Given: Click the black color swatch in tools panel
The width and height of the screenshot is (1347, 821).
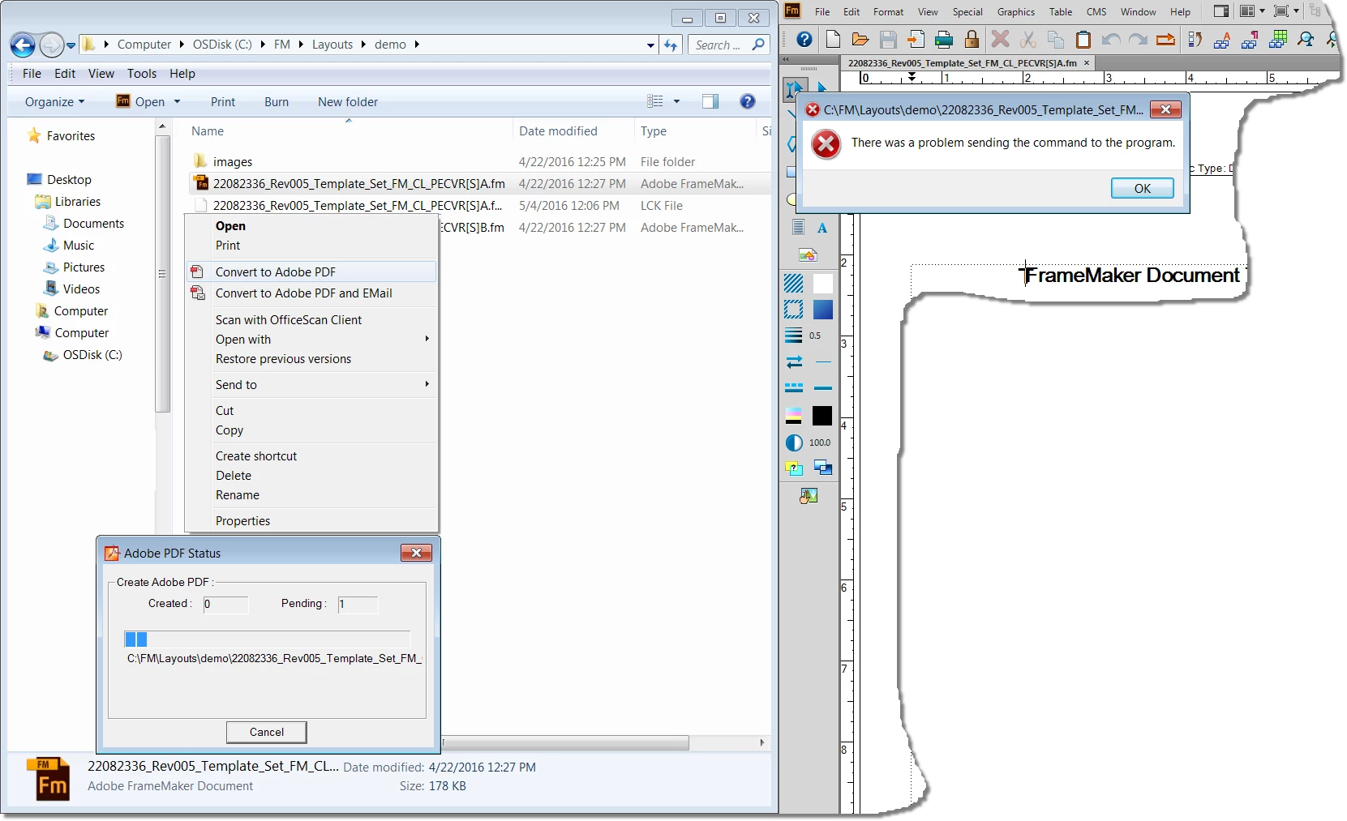Looking at the screenshot, I should (x=822, y=416).
